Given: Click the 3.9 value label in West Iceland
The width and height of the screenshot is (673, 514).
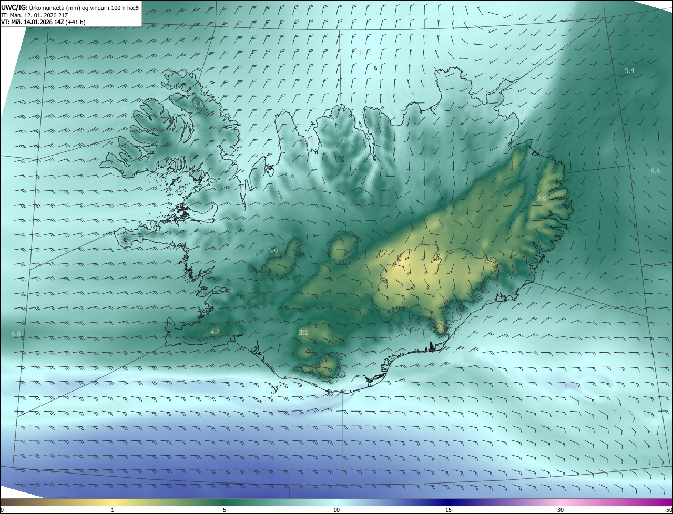Looking at the screenshot, I should coord(273,251).
